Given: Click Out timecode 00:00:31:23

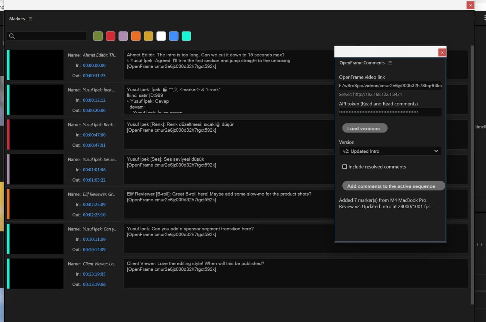Looking at the screenshot, I should coord(94,76).
